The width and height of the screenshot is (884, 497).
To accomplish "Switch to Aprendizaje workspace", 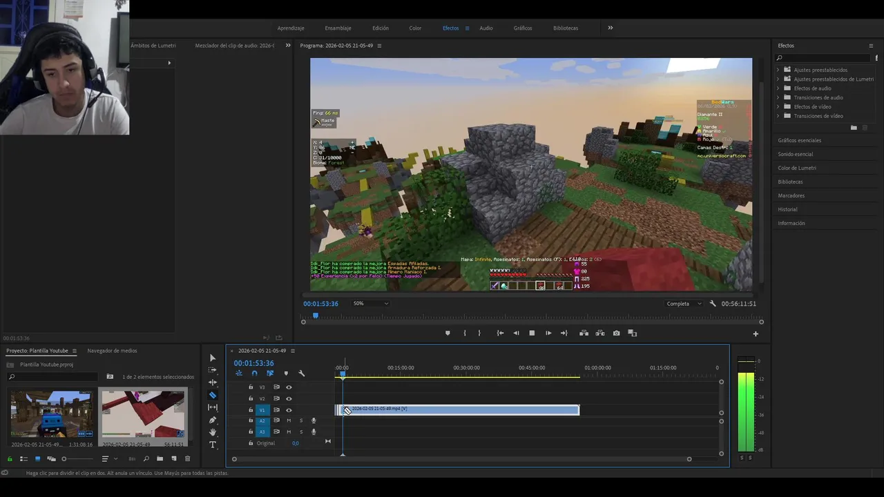I will pyautogui.click(x=291, y=28).
